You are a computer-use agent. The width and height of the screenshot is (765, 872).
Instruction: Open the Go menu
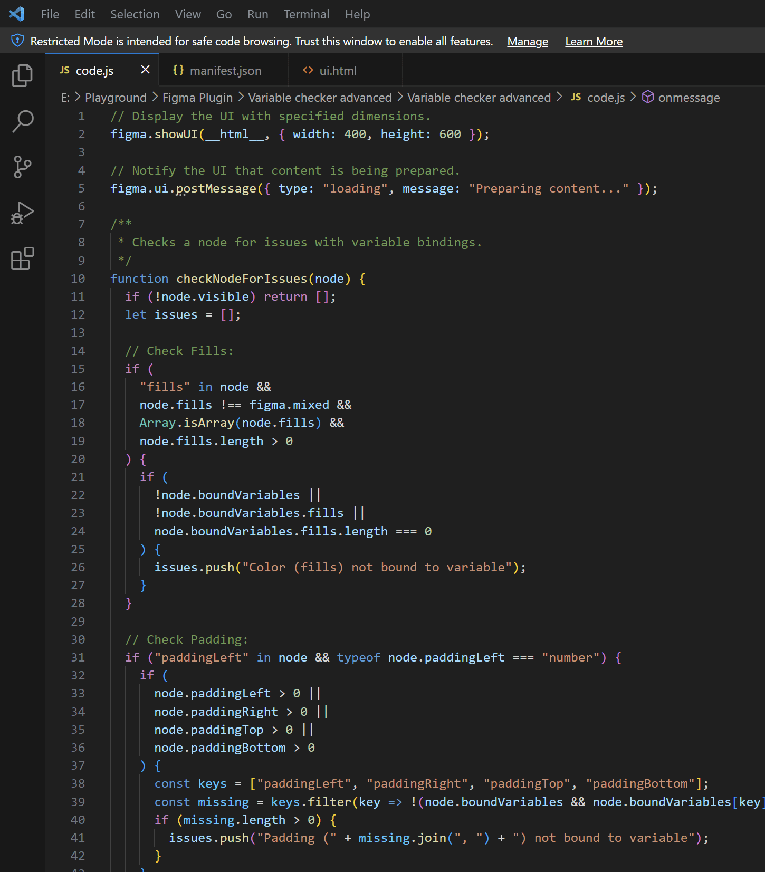coord(224,14)
